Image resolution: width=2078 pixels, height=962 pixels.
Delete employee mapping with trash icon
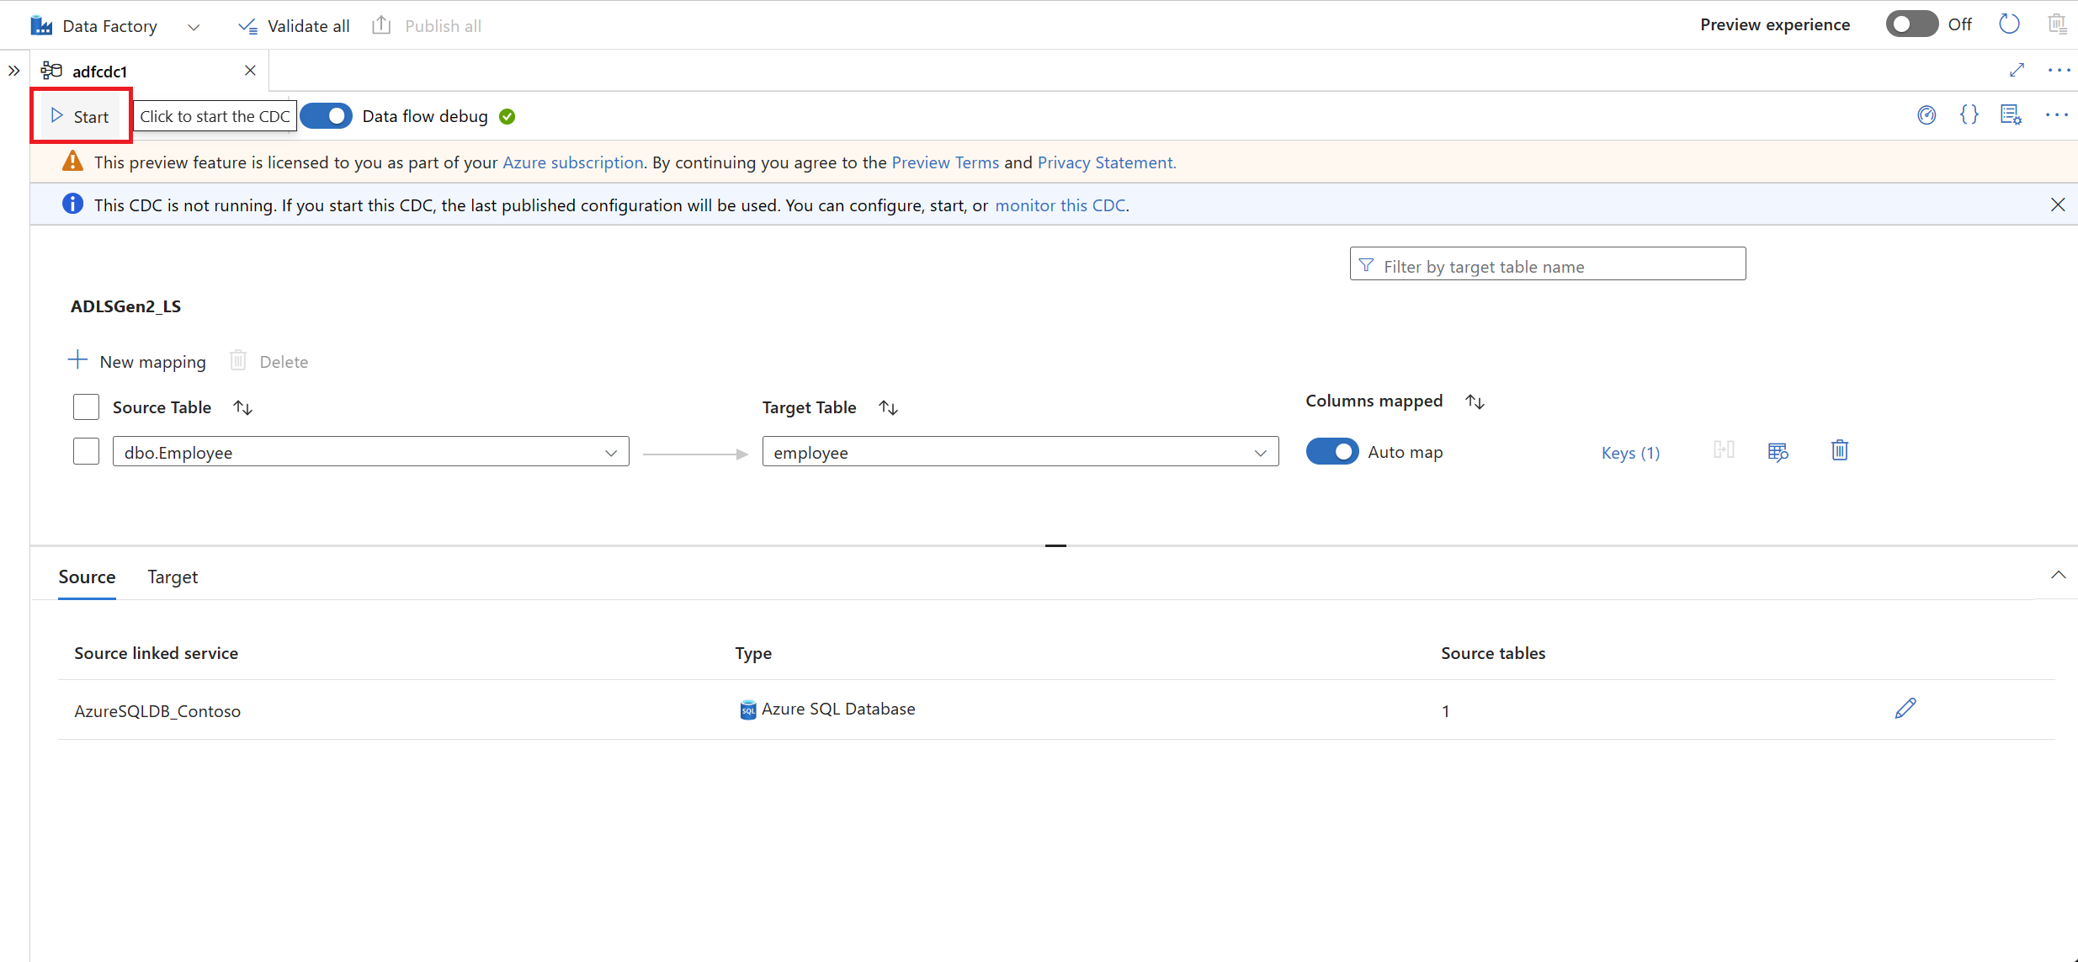[x=1840, y=451]
